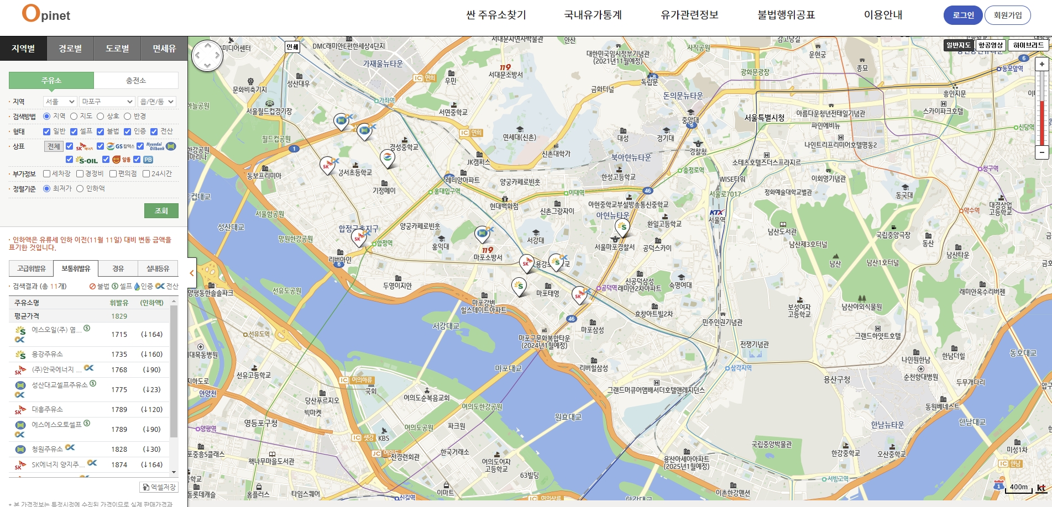Click S-OIL icon in 용강주유소 row
This screenshot has width=1052, height=507.
[x=20, y=355]
